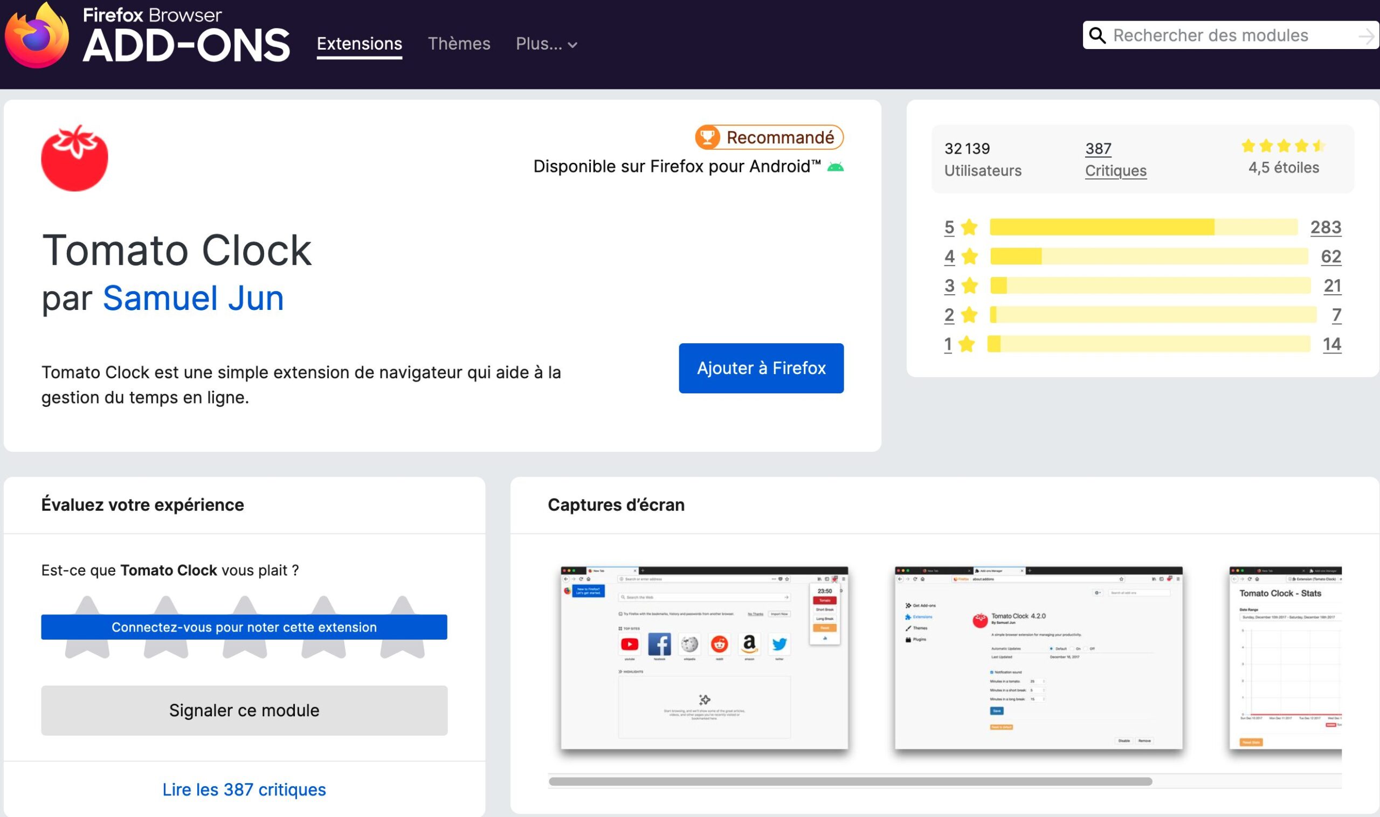The height and width of the screenshot is (817, 1380).
Task: Click the Recommandé trophy badge
Action: tap(707, 137)
